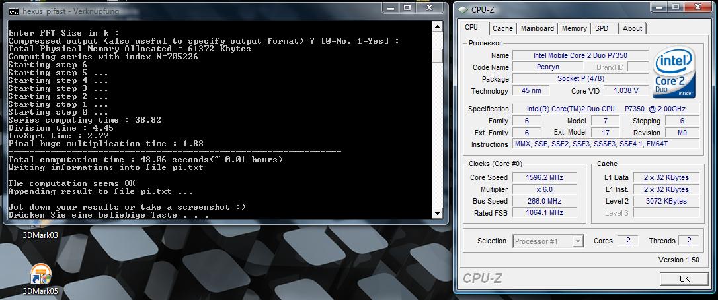Click the Instructions value 'MMX, SSE, SSE2...'

[x=606, y=144]
